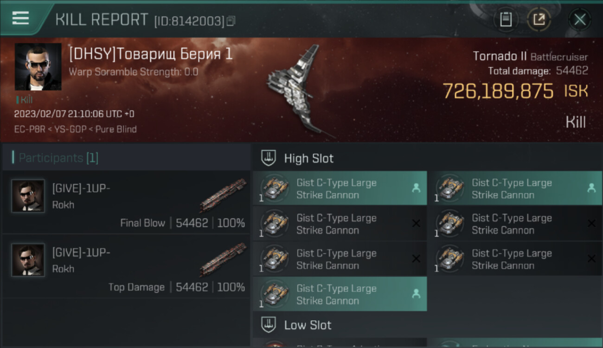Select top-right highlighted Gist C-Type Strike Cannon
603x348 pixels.
tap(515, 188)
